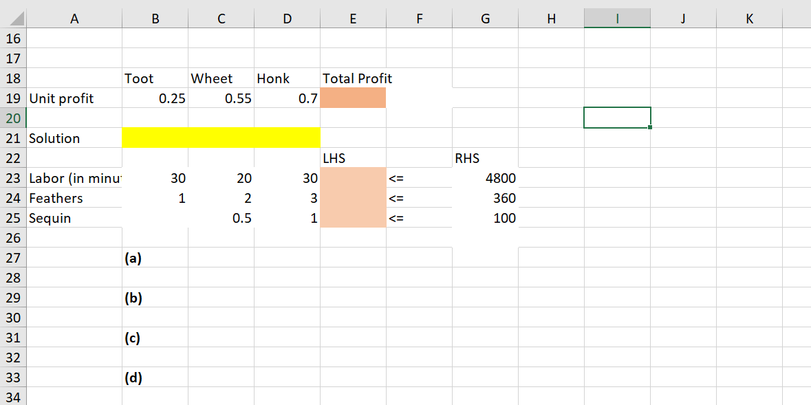This screenshot has width=811, height=405.
Task: Click the '(a)' label cell
Action: tap(155, 258)
